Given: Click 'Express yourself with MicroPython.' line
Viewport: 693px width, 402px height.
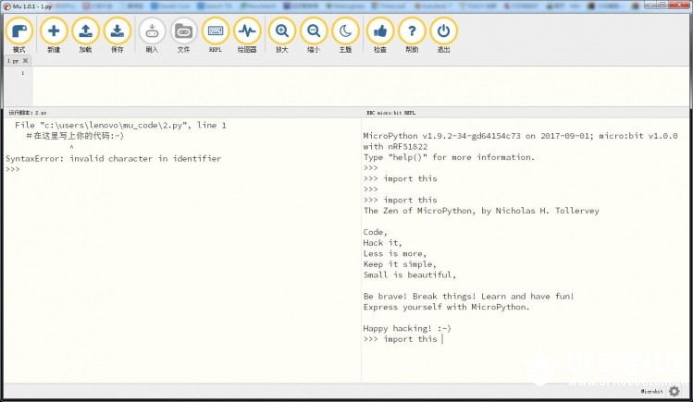Looking at the screenshot, I should pos(446,307).
